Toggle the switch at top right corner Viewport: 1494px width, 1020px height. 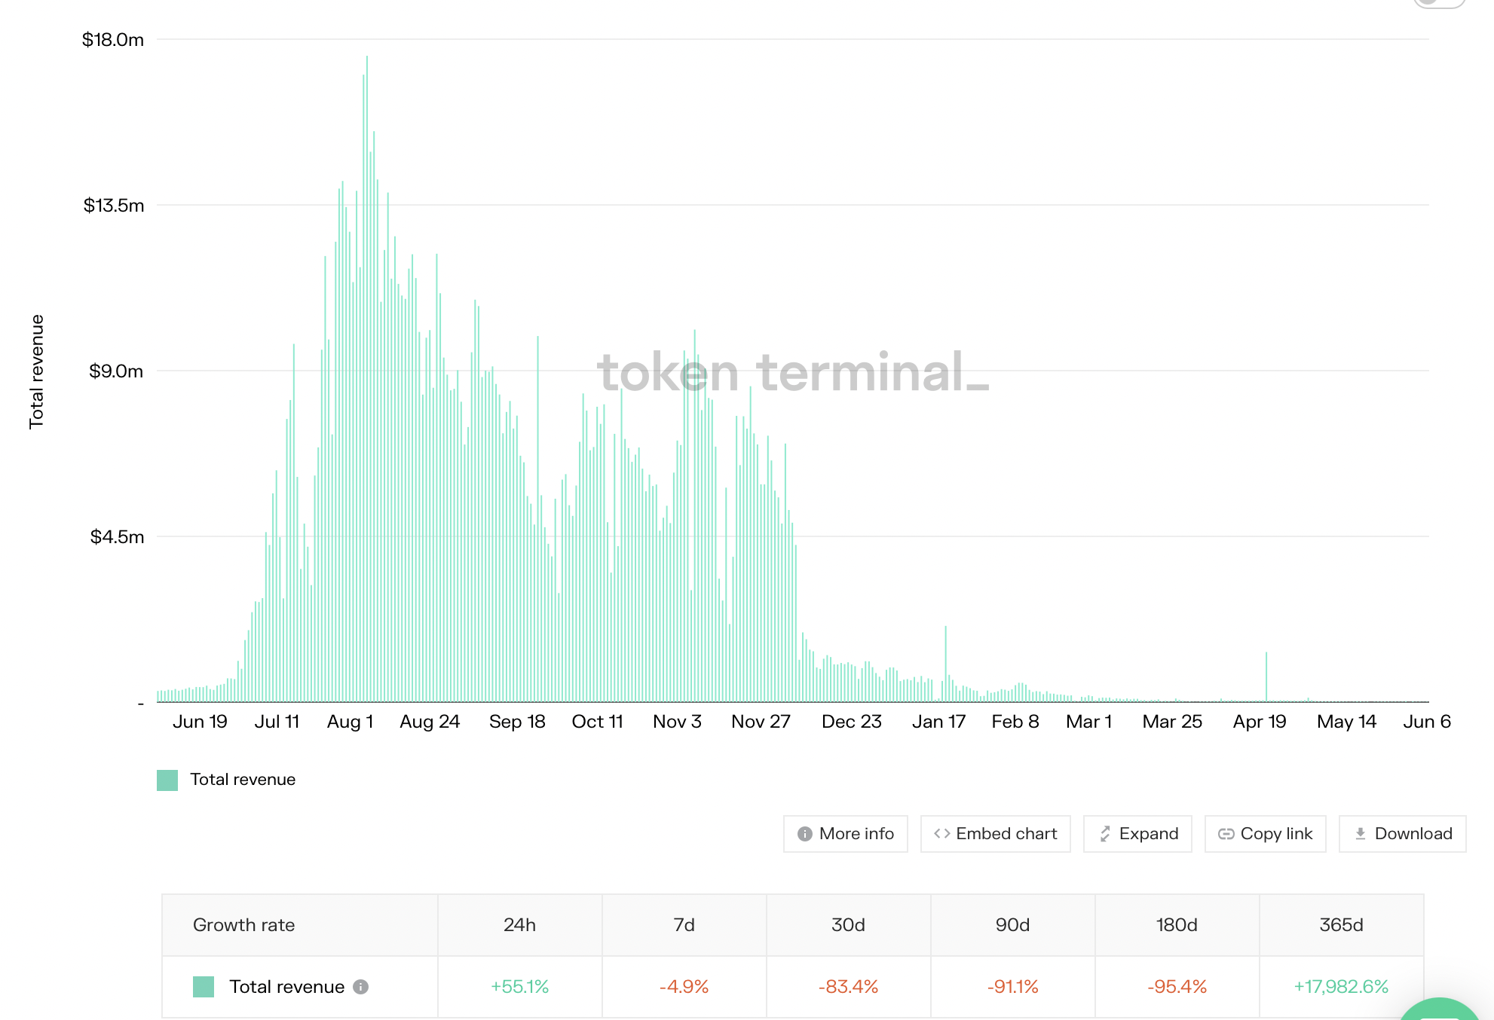[x=1438, y=3]
